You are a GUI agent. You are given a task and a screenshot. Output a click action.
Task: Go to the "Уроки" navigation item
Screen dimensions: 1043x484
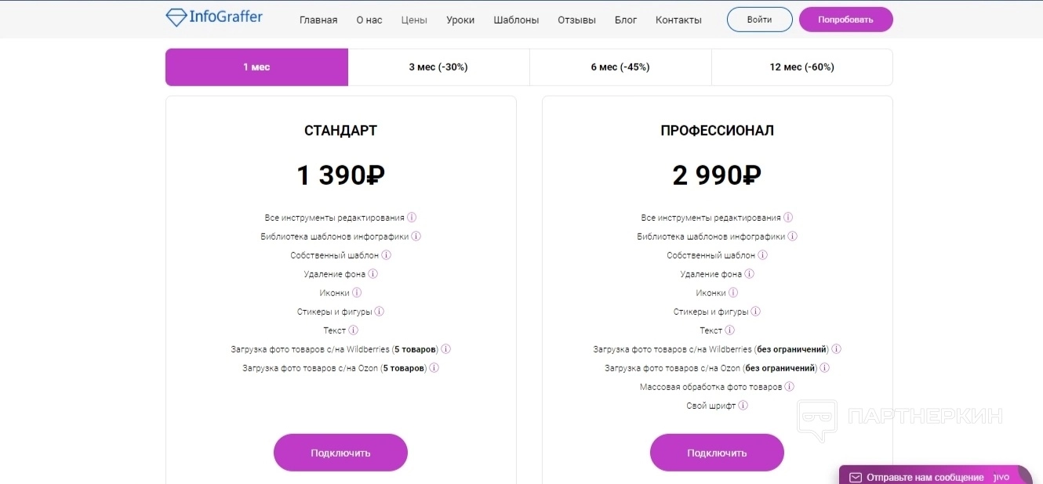(x=460, y=20)
